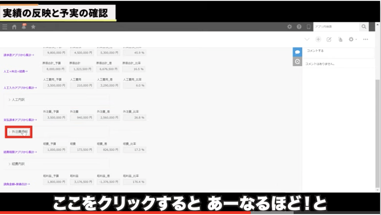This screenshot has width=381, height=215.
Task: Switch to the comments speech-bubble tab
Action: point(297,52)
